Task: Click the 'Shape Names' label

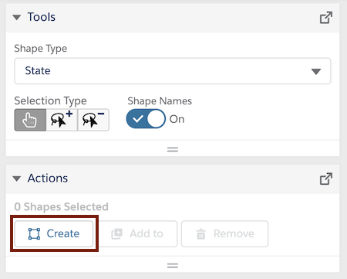Action: pos(160,101)
